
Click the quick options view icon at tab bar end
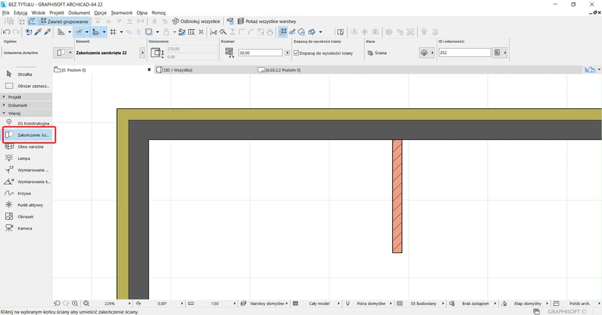pyautogui.click(x=590, y=70)
